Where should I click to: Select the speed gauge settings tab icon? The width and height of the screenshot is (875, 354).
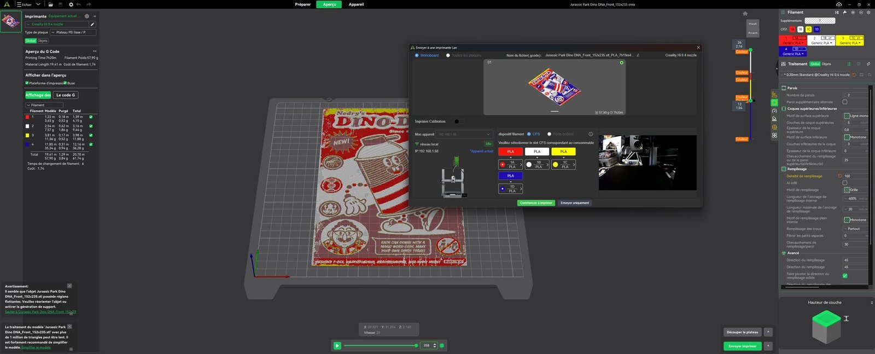(774, 111)
